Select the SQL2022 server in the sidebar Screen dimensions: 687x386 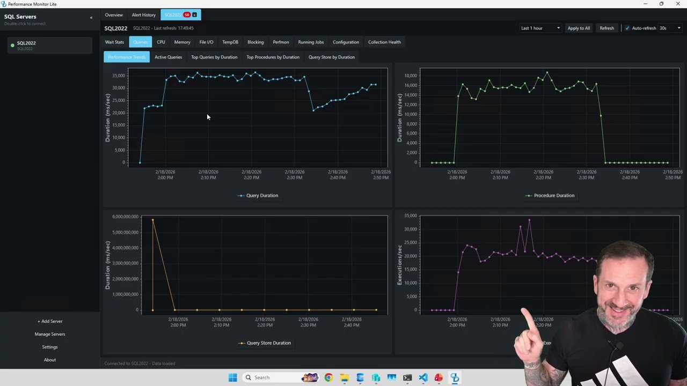click(50, 46)
